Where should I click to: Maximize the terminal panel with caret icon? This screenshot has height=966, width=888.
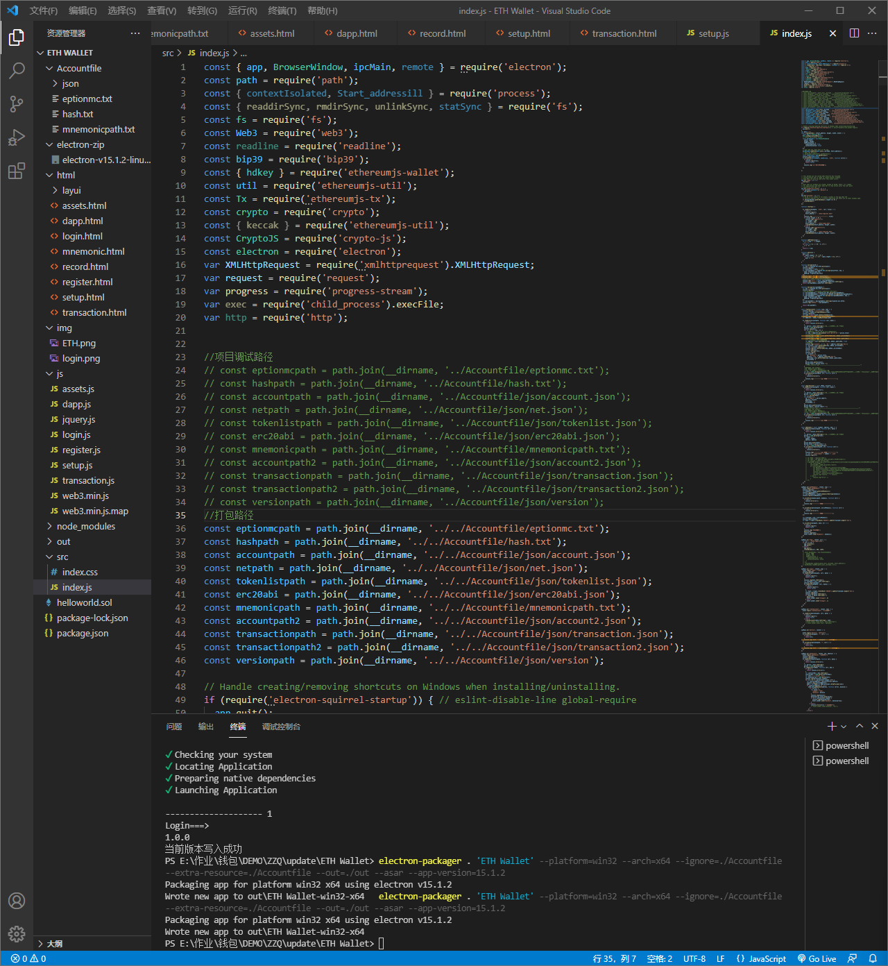(x=860, y=726)
